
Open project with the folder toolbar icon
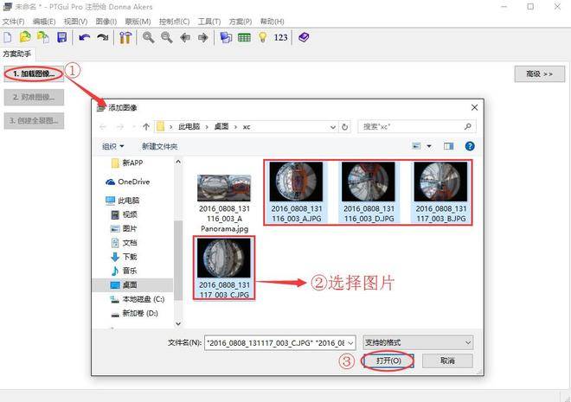point(25,37)
